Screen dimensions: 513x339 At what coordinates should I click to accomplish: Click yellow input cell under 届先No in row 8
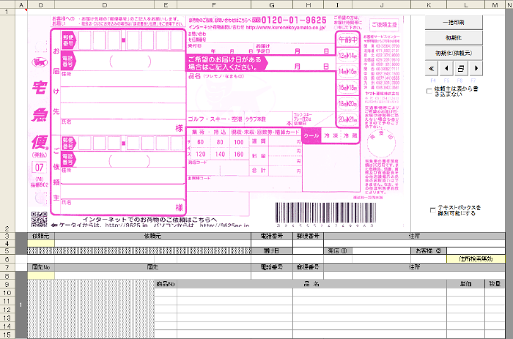coord(41,275)
